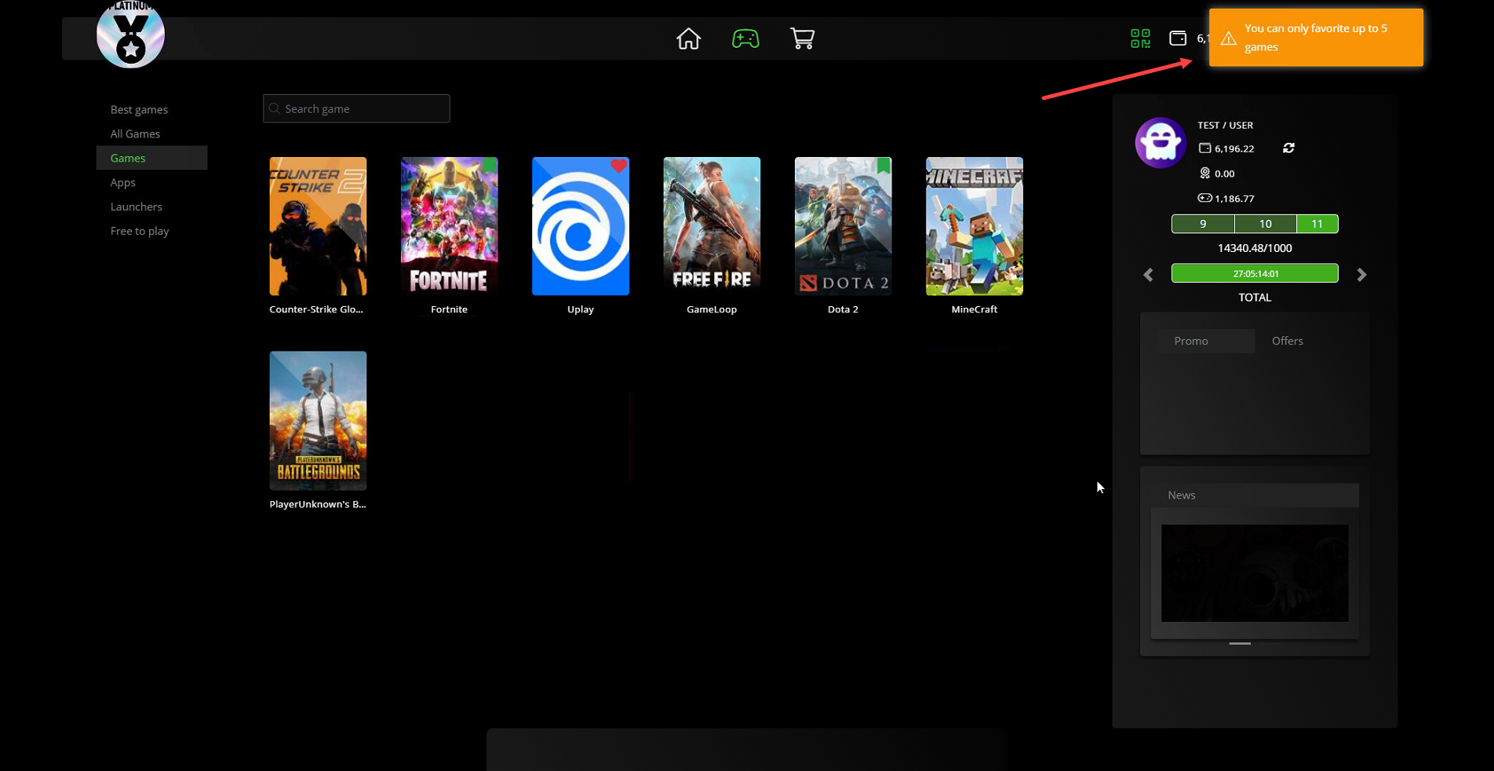Click the green 27:05:14:01 time bar
The width and height of the screenshot is (1494, 771).
point(1255,273)
